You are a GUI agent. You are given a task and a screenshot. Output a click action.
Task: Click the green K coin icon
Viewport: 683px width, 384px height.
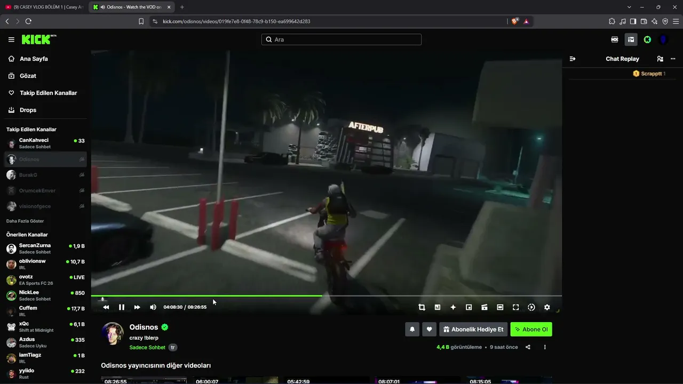647,39
